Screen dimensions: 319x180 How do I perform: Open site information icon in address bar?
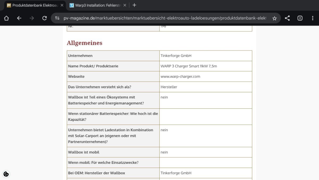[57, 18]
